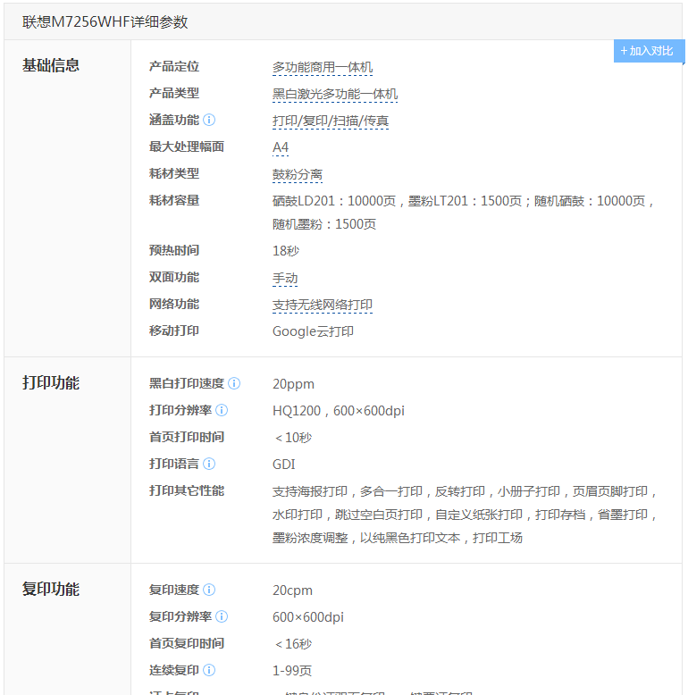Select the 复印功能 section heading
688x695 pixels.
(x=51, y=590)
